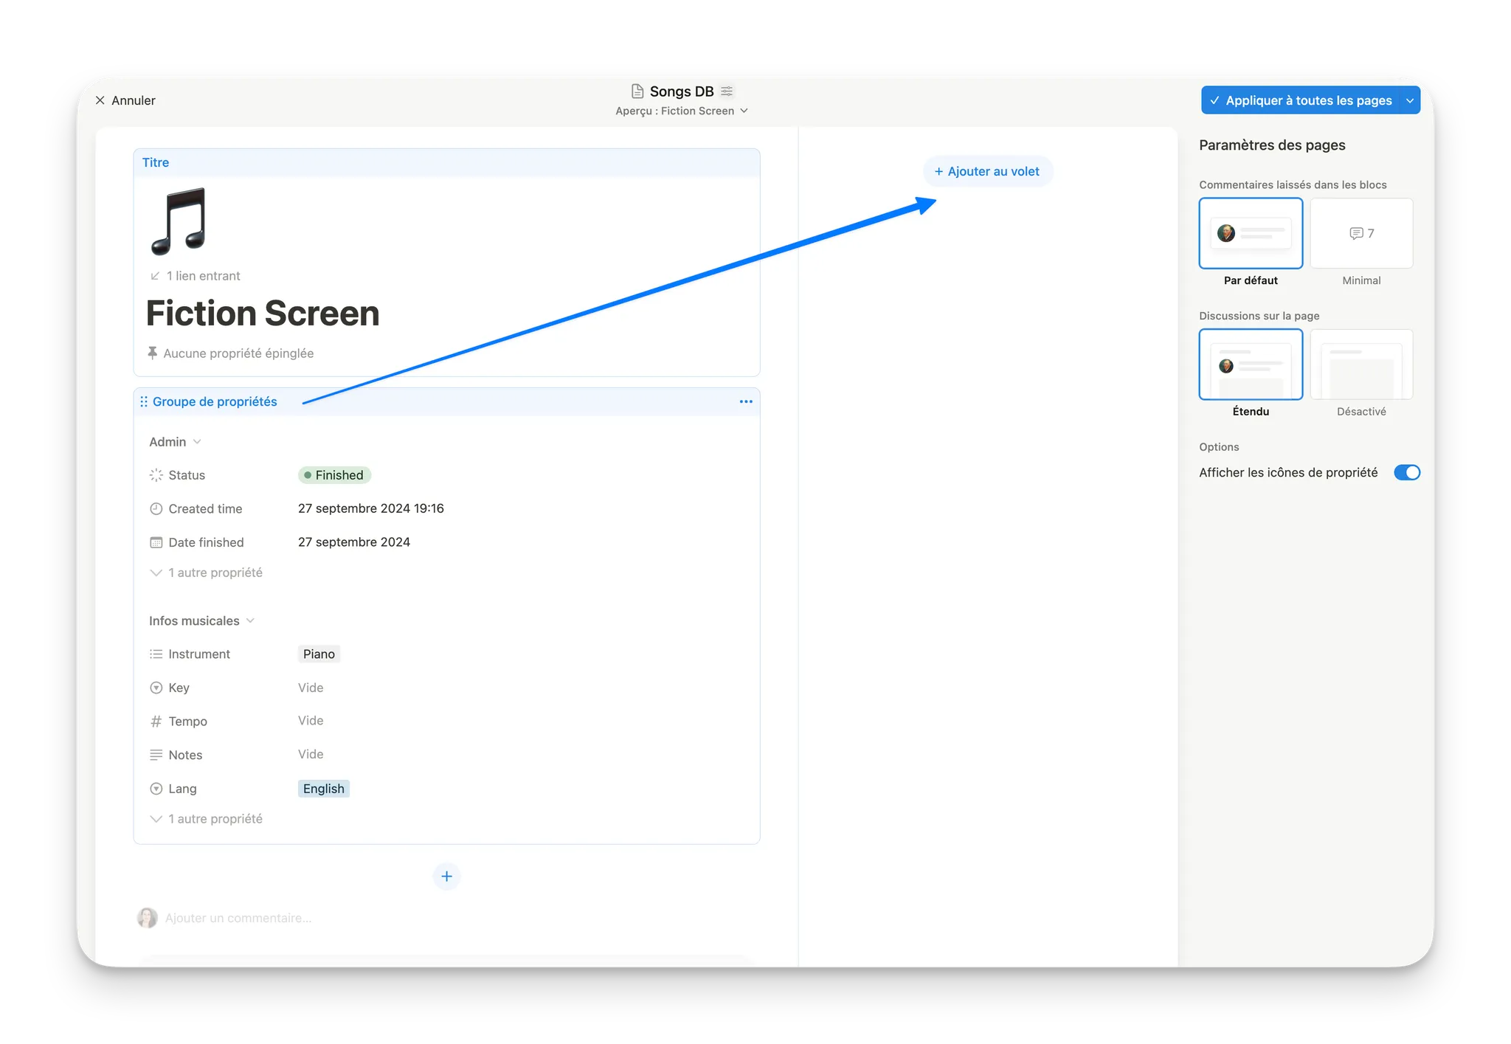Click the round plus add-block button
Viewport: 1511px width, 1044px height.
tap(446, 877)
